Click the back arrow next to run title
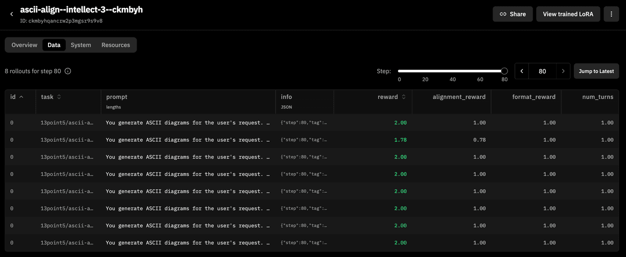Viewport: 626px width, 257px height. tap(12, 14)
